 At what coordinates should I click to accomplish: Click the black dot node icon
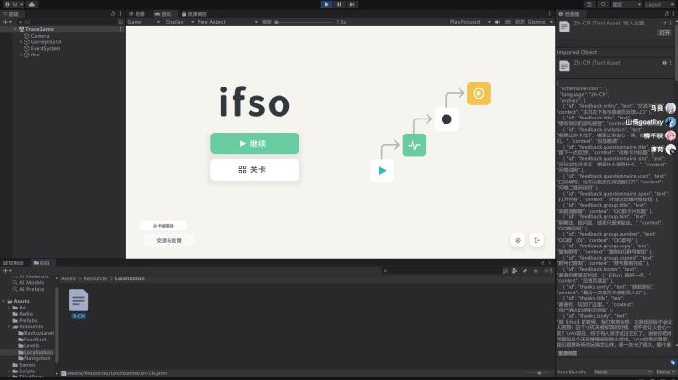(x=446, y=119)
